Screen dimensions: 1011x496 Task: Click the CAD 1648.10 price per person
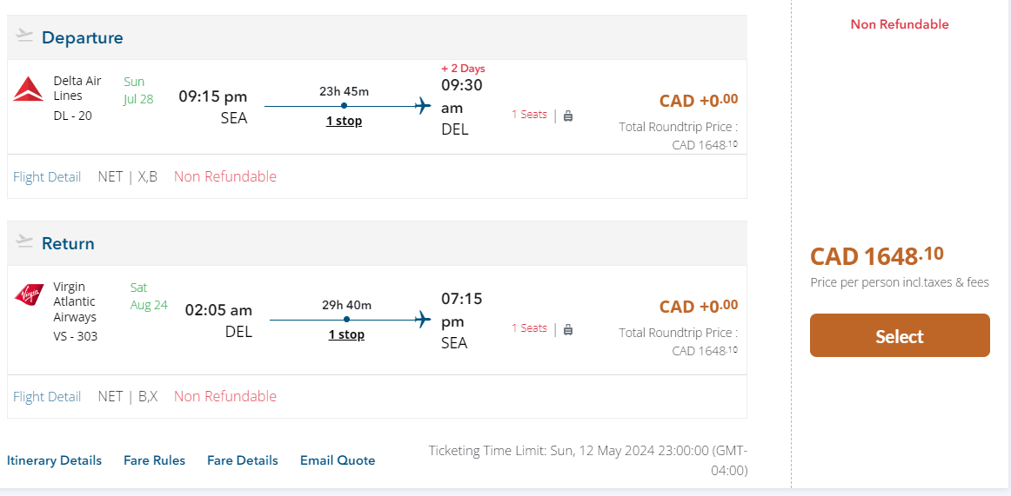point(876,256)
